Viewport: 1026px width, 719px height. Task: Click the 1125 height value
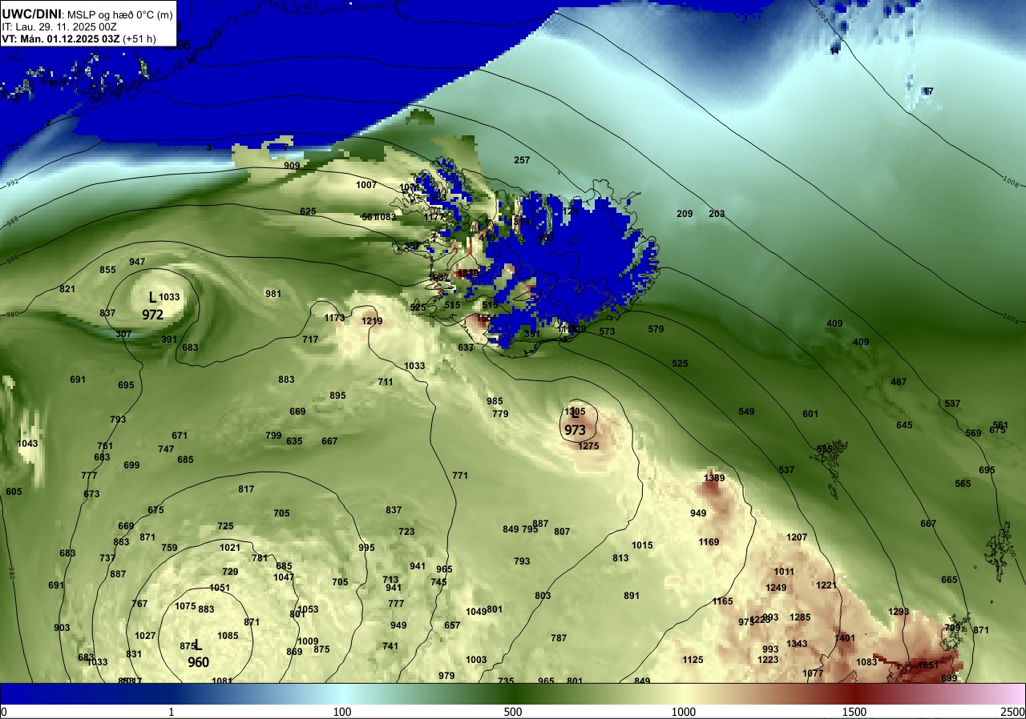click(693, 660)
